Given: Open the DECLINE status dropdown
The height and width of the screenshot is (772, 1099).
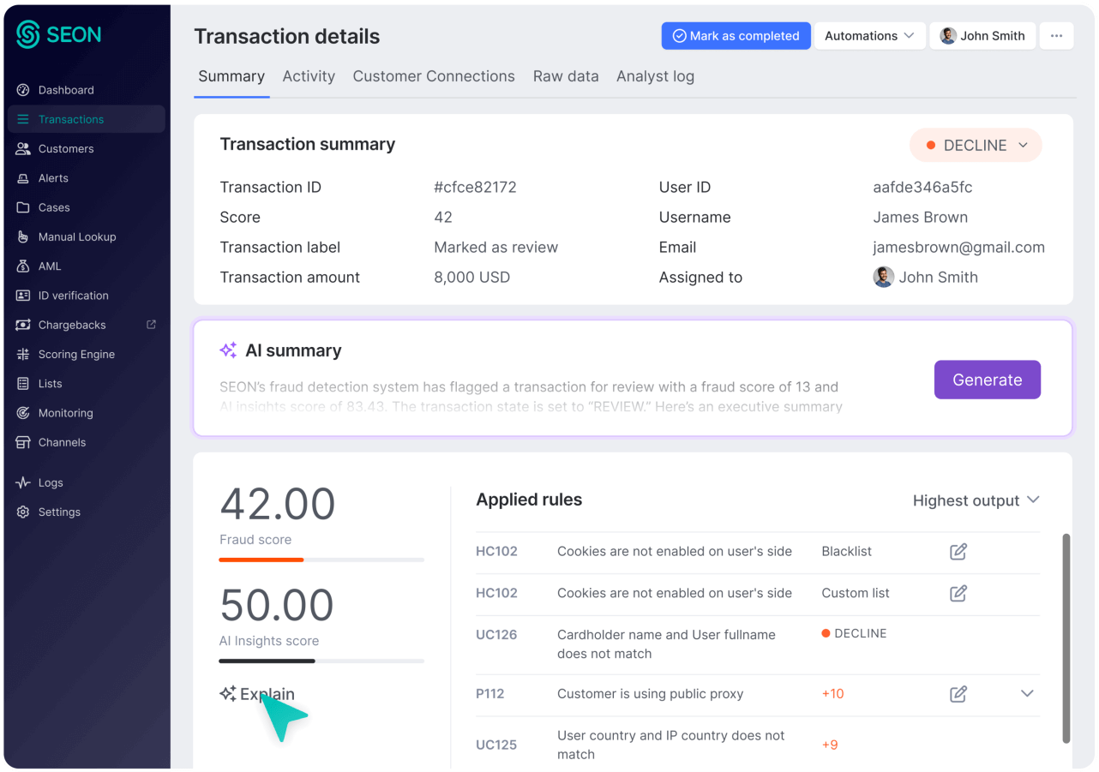Looking at the screenshot, I should click(976, 146).
